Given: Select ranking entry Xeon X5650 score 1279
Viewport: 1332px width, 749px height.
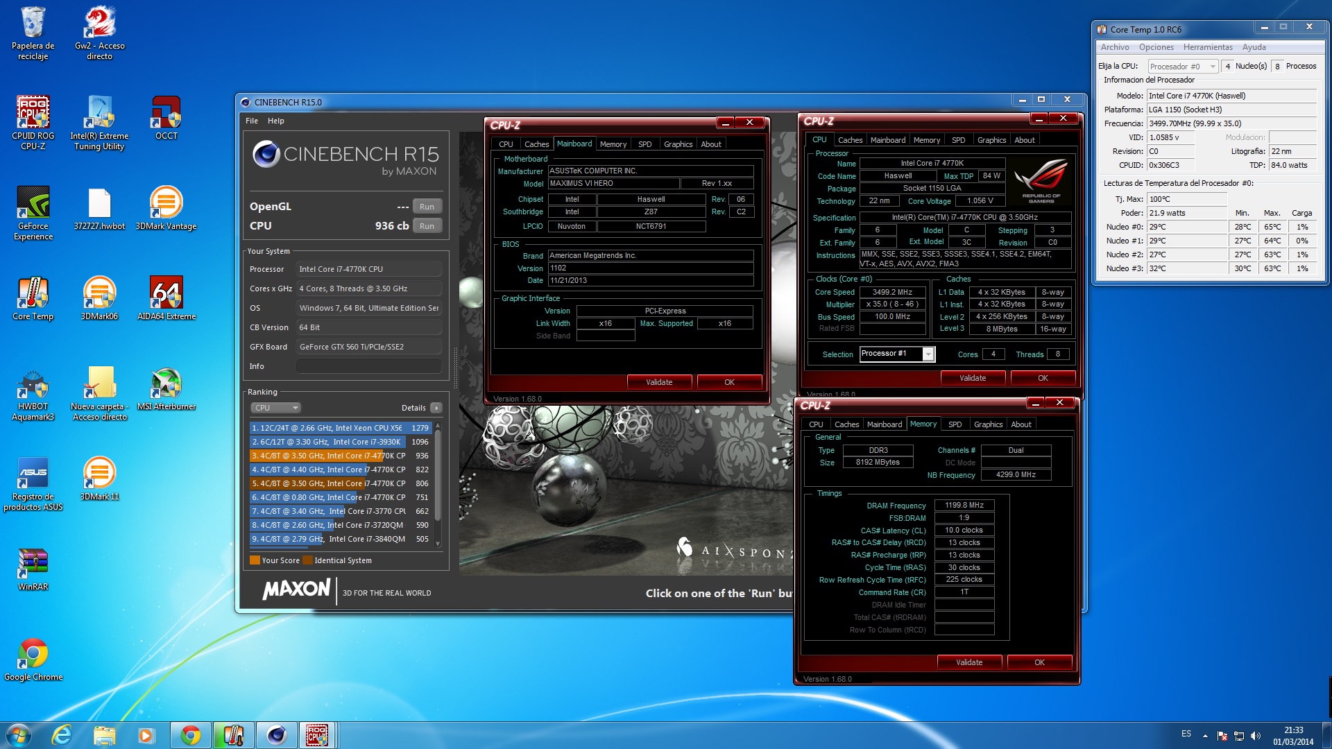Looking at the screenshot, I should (x=340, y=428).
